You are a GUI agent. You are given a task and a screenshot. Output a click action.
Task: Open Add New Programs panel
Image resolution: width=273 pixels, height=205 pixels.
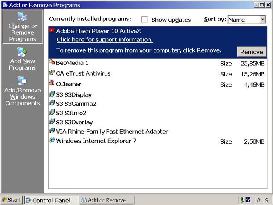[x=23, y=59]
